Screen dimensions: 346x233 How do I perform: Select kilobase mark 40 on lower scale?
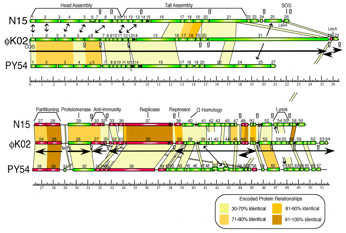click(x=194, y=188)
